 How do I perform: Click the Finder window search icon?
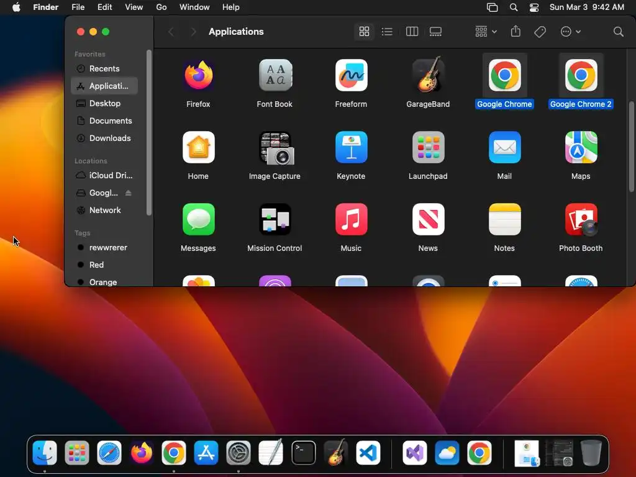[618, 32]
